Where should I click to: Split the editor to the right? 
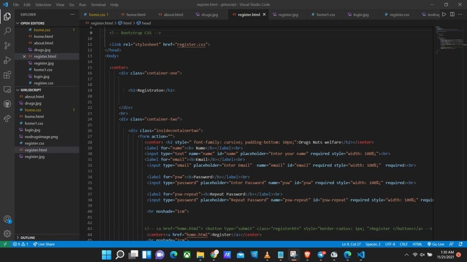pos(452,14)
